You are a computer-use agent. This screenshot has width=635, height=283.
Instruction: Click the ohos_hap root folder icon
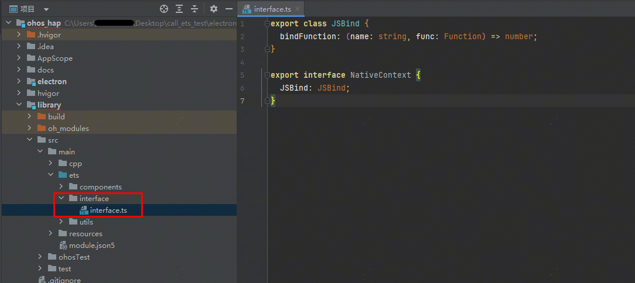tap(21, 23)
